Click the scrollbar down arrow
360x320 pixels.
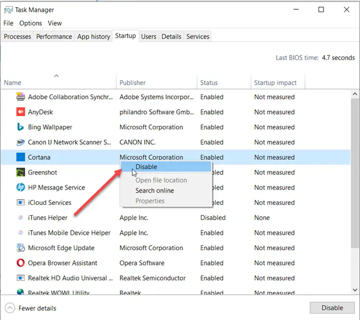(355, 290)
